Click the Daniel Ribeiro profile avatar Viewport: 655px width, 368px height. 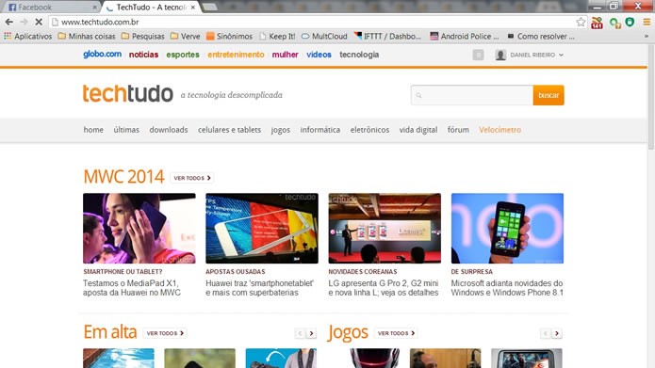coord(500,55)
